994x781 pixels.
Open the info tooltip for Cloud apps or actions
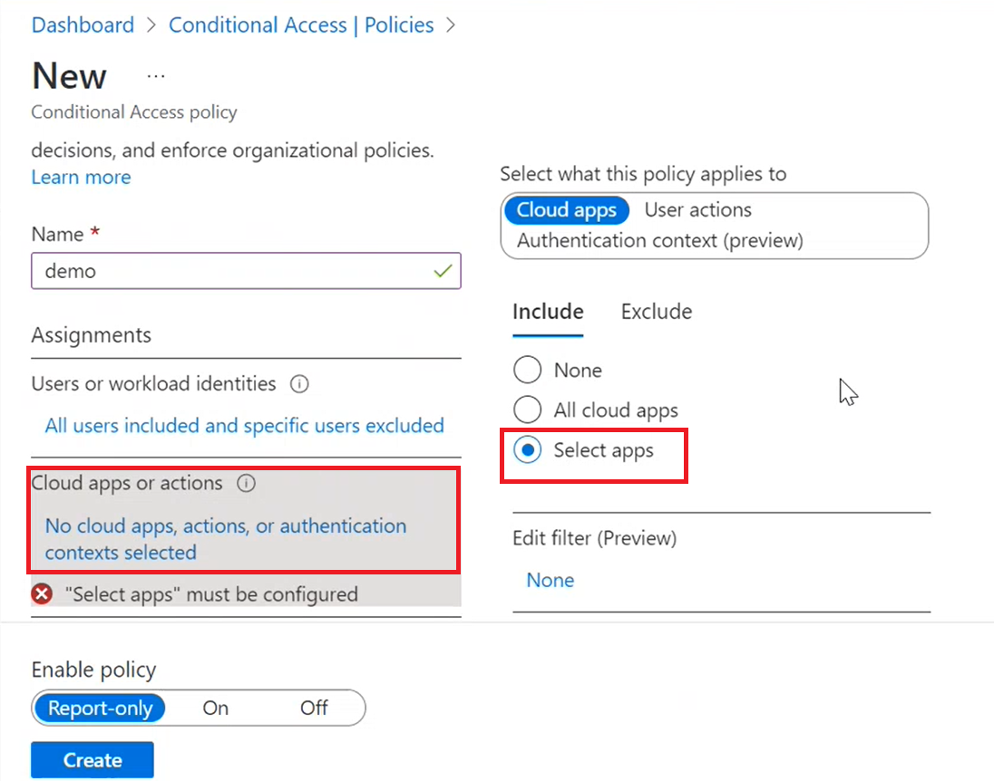(246, 483)
